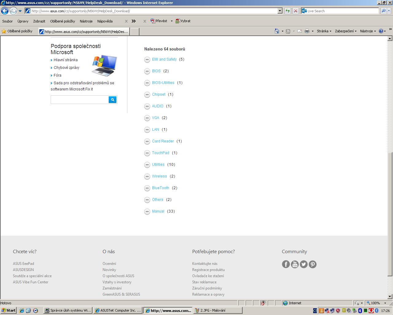The image size is (393, 315).
Task: Click the Live Search input box
Action: coord(340,11)
